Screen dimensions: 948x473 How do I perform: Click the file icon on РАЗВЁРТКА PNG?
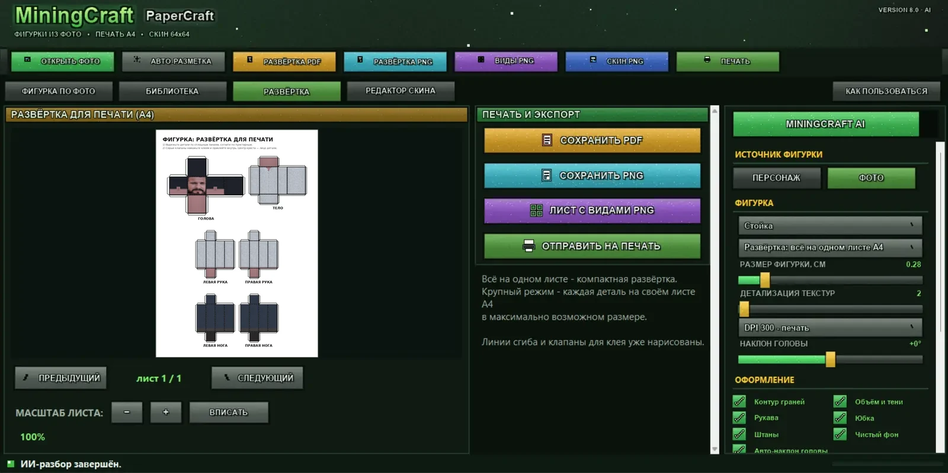[360, 60]
